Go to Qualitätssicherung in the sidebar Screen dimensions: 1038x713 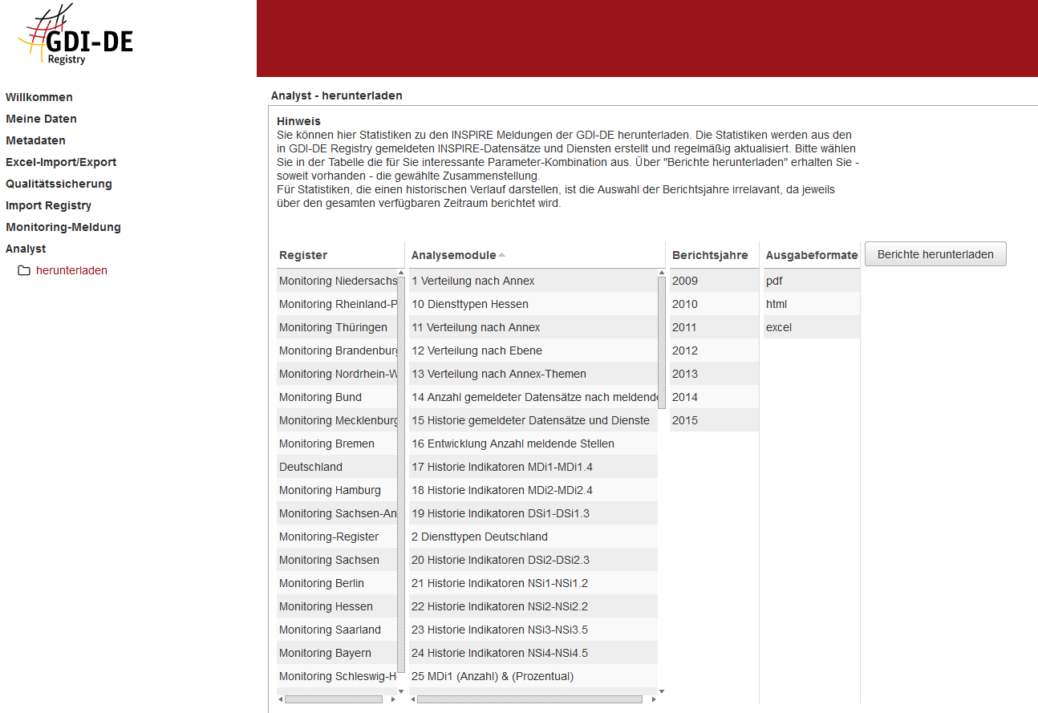pos(59,184)
